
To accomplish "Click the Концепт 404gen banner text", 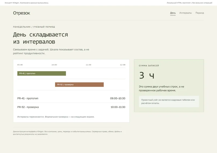I will 27,3.
